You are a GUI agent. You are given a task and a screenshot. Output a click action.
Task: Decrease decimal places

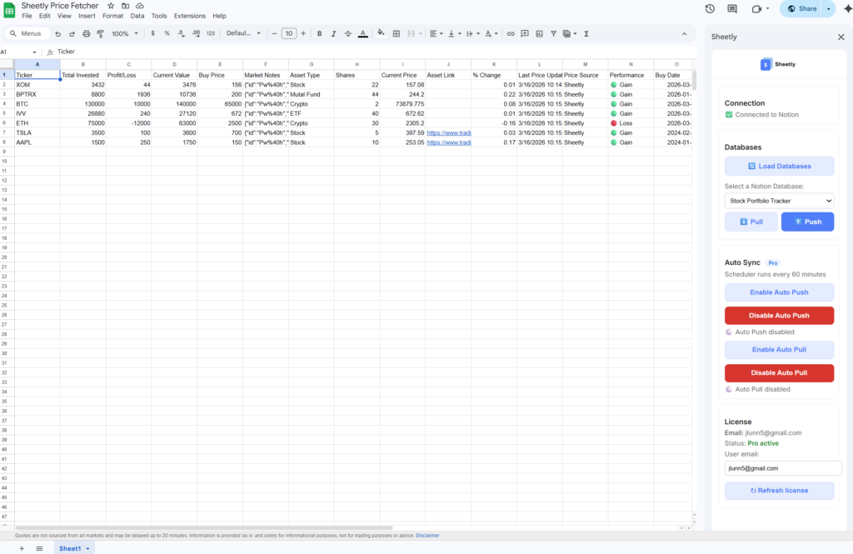[x=181, y=33]
